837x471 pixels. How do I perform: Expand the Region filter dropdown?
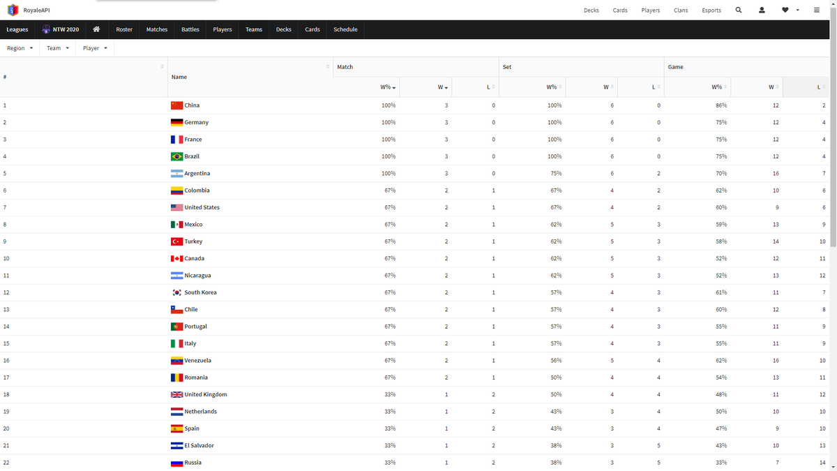pos(20,48)
